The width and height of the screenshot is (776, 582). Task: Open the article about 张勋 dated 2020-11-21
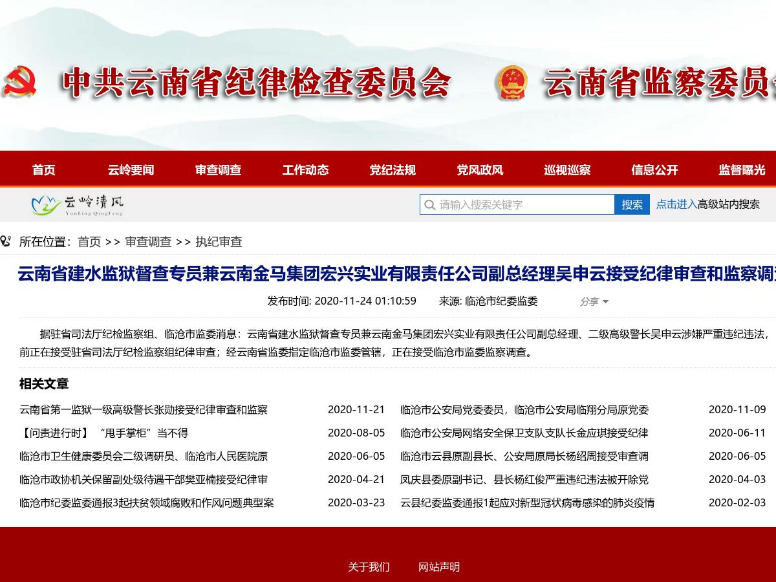(142, 409)
